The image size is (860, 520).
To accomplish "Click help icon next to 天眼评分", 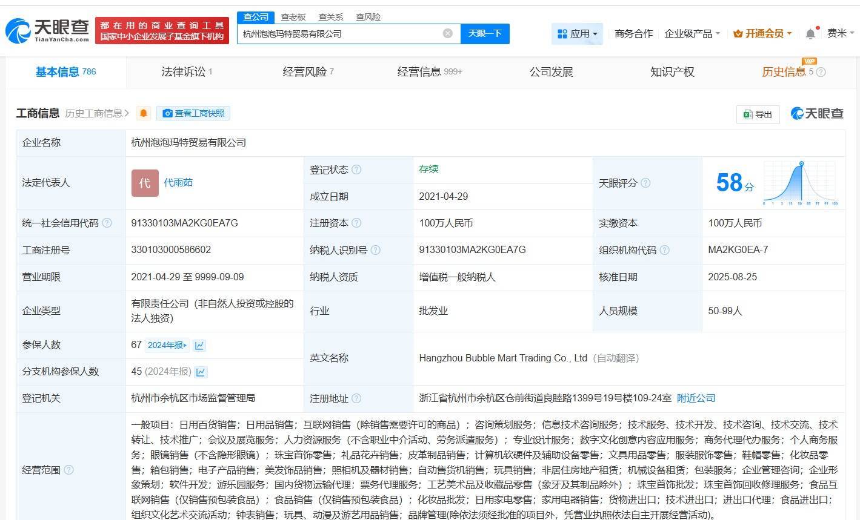I will coord(645,183).
